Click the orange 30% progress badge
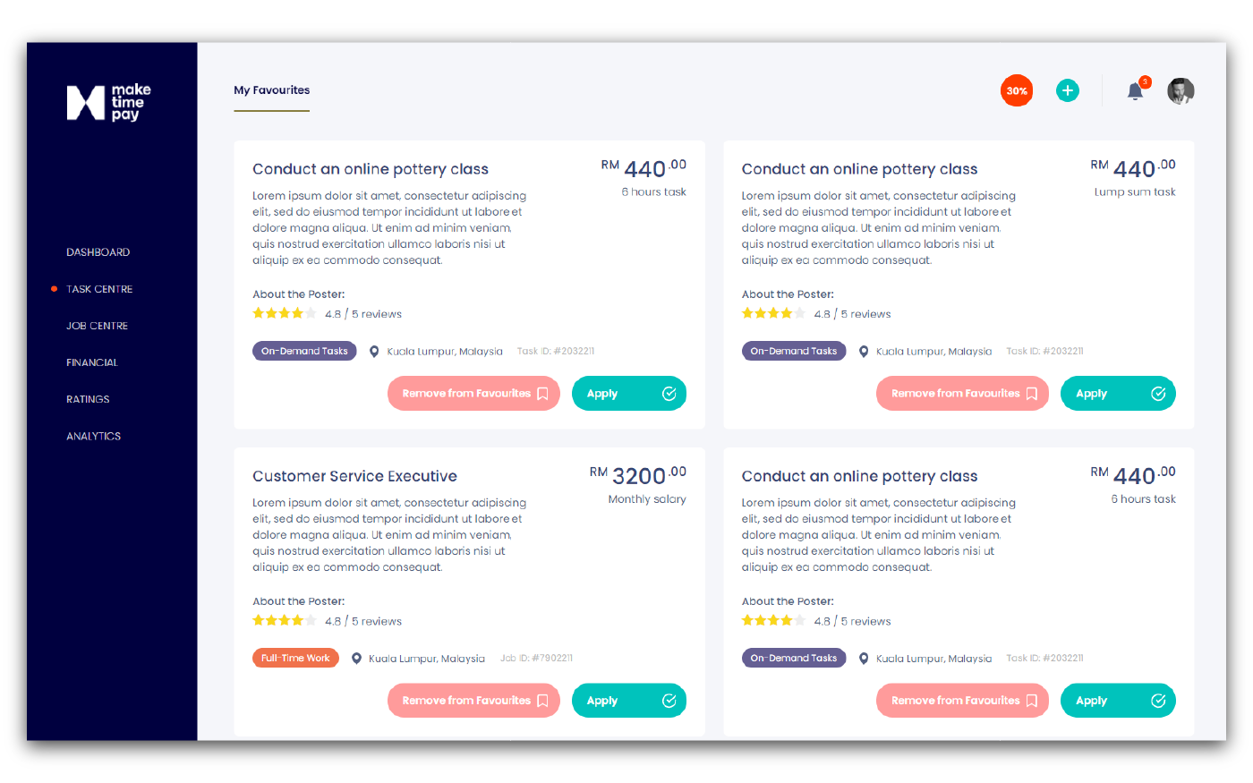Image resolution: width=1253 pixels, height=783 pixels. 1017,90
